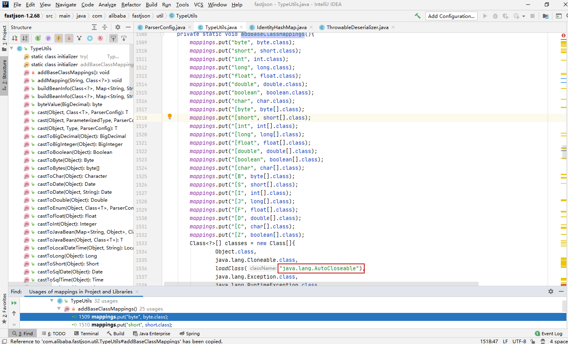The height and width of the screenshot is (344, 568).
Task: Open the Refactor menu
Action: (131, 5)
